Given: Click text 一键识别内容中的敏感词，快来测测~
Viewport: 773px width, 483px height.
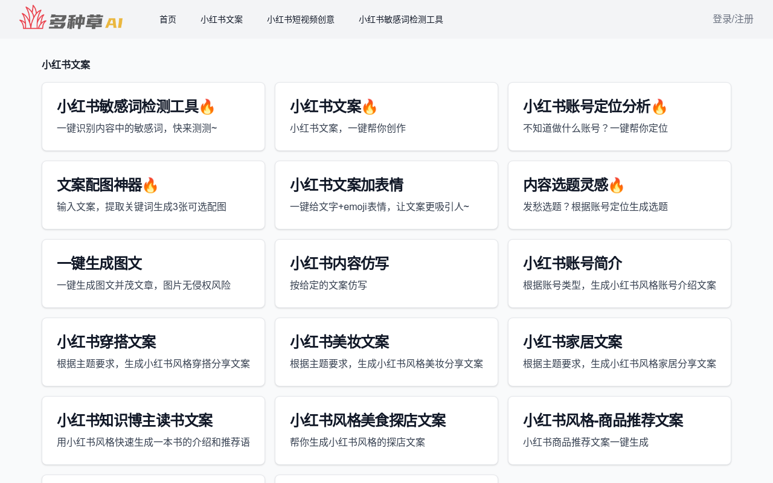Looking at the screenshot, I should point(137,128).
